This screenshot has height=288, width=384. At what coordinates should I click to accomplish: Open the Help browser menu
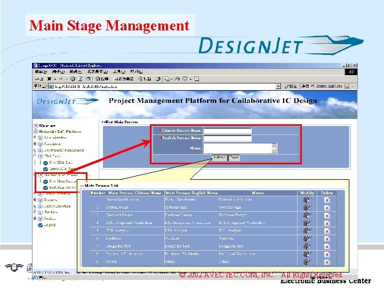tap(137, 71)
